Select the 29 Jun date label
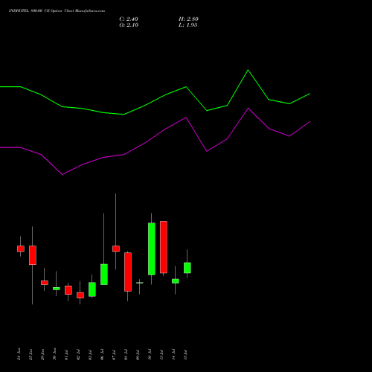 [x=43, y=354]
